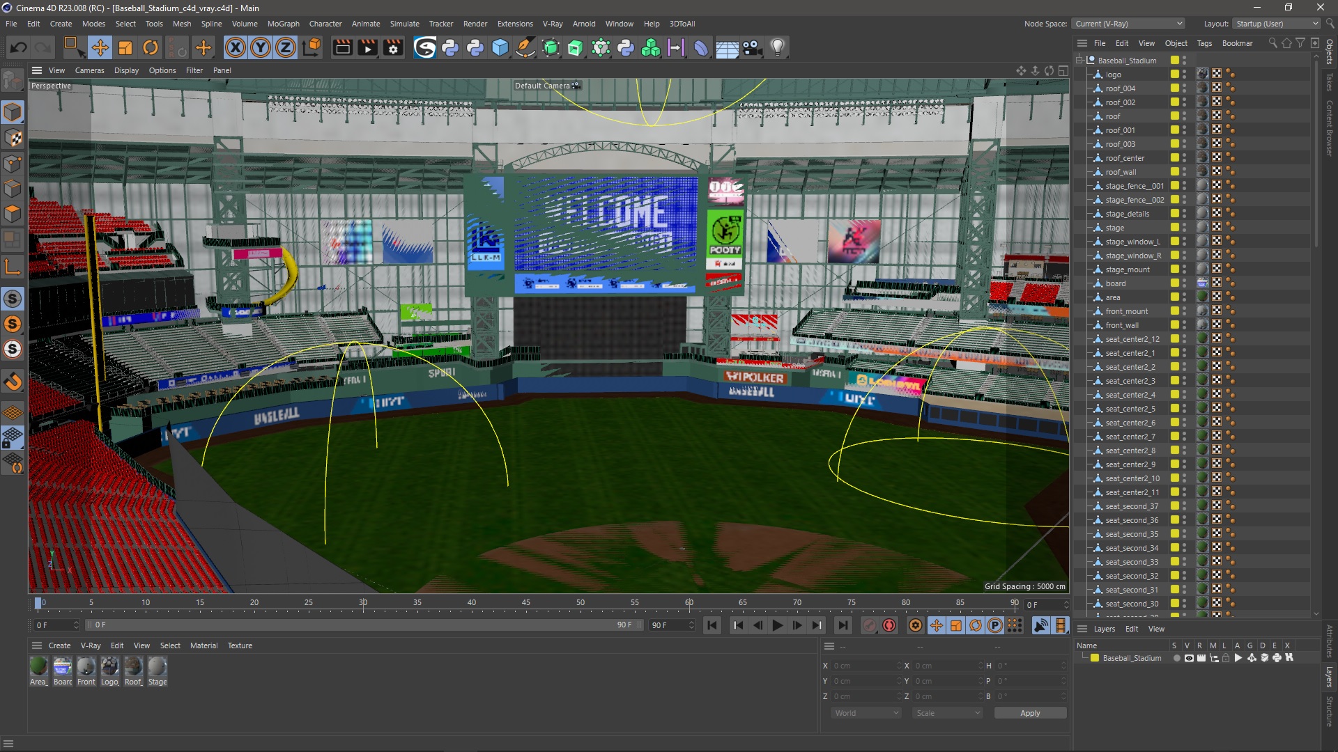Click the Cube primitive icon

click(500, 47)
